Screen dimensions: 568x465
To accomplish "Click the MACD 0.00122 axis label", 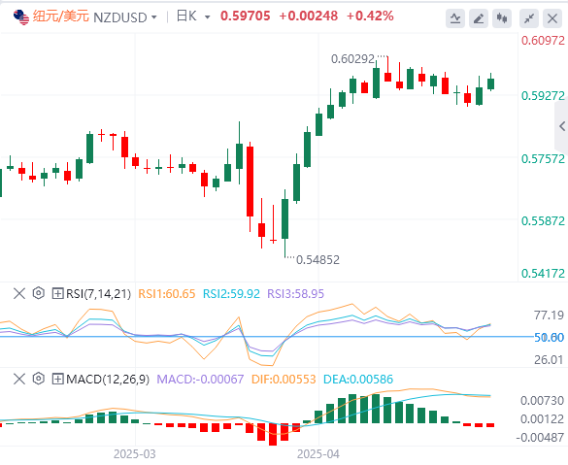I will (543, 419).
